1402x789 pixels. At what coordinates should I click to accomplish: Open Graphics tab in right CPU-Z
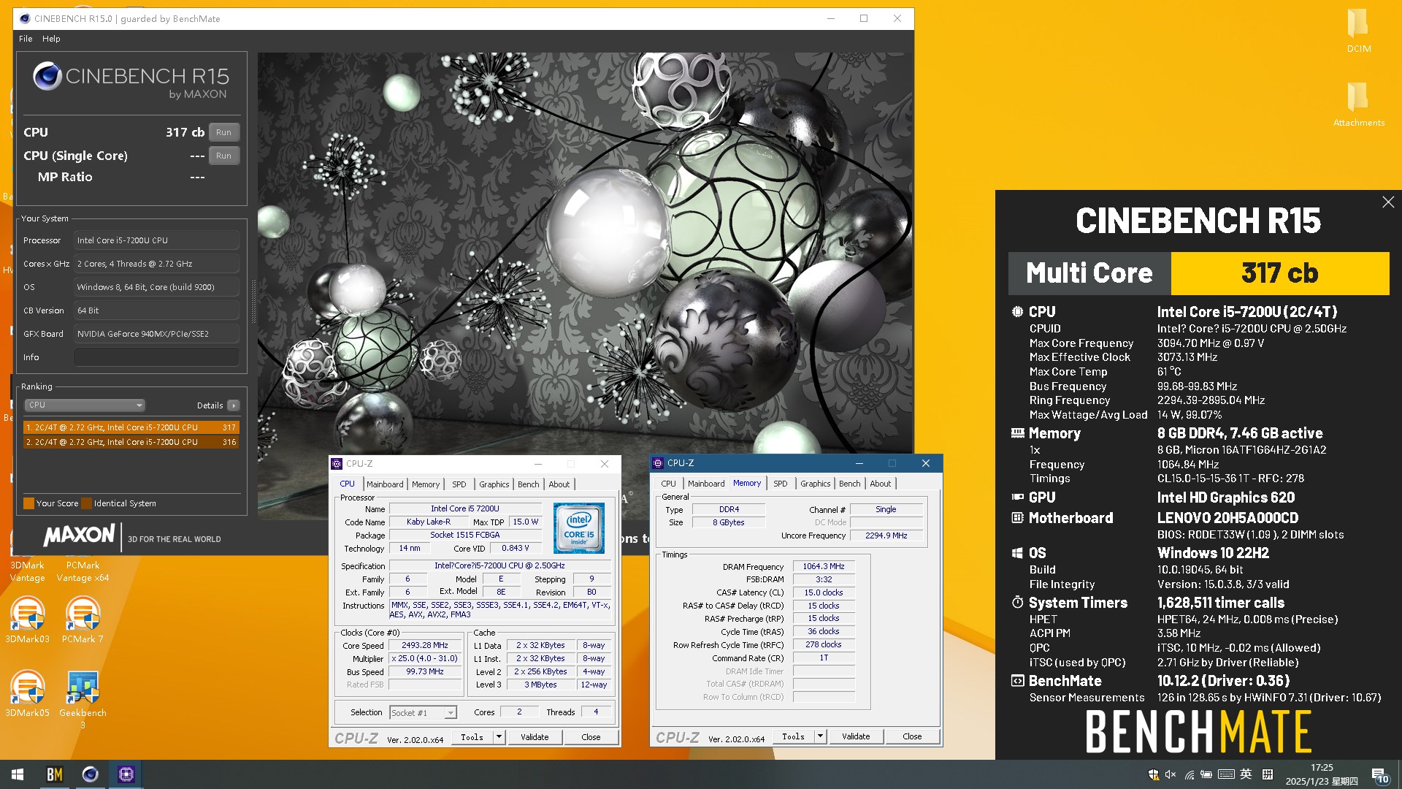[x=816, y=484]
